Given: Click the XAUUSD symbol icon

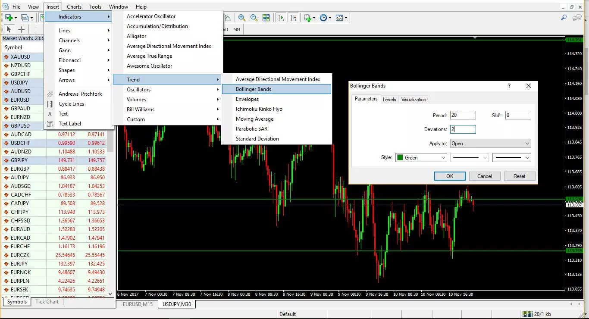Looking at the screenshot, I should click(6, 57).
